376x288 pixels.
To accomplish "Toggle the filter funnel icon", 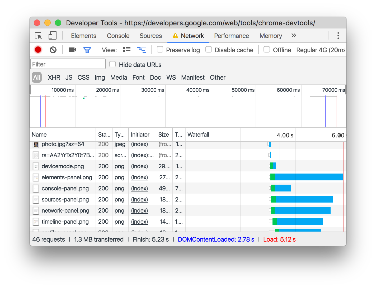I will (x=87, y=50).
